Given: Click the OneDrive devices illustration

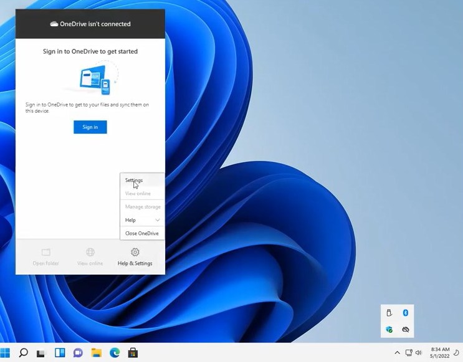Looking at the screenshot, I should pyautogui.click(x=95, y=78).
